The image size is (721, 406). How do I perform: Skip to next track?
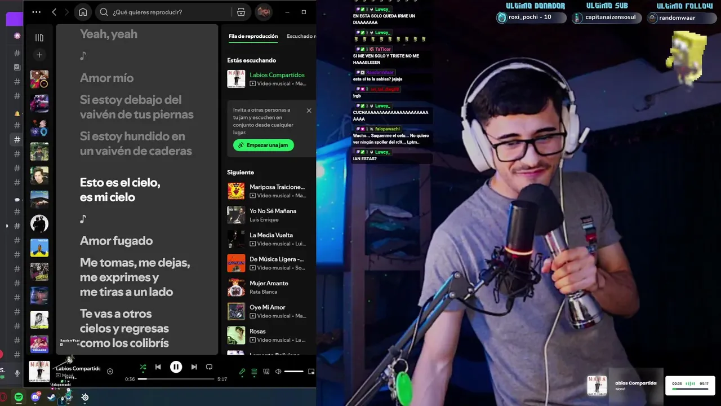194,367
